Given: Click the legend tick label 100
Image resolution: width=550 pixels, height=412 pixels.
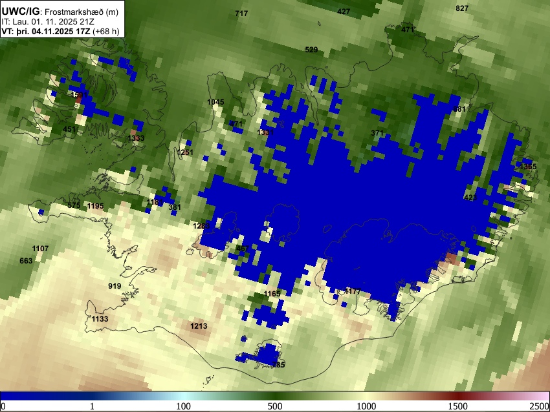Looking at the screenshot, I should 184,406.
